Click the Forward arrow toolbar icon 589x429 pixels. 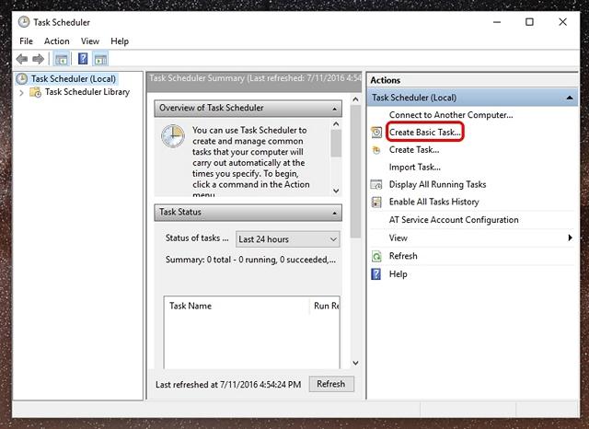[x=39, y=59]
